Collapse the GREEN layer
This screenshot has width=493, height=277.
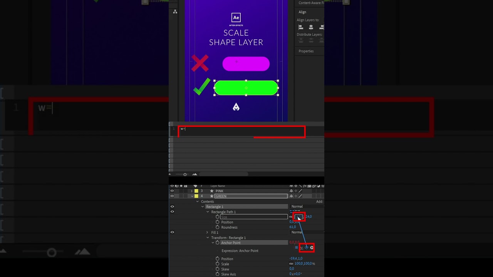192,196
